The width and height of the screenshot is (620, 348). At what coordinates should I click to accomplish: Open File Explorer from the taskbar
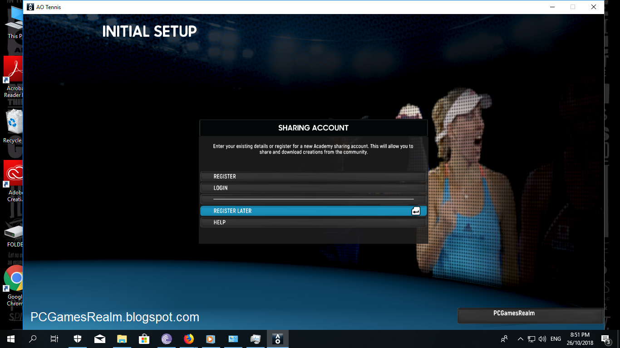pyautogui.click(x=122, y=338)
